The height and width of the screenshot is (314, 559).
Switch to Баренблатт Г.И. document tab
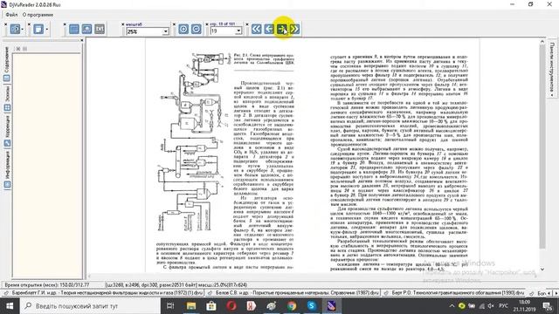tap(103, 293)
